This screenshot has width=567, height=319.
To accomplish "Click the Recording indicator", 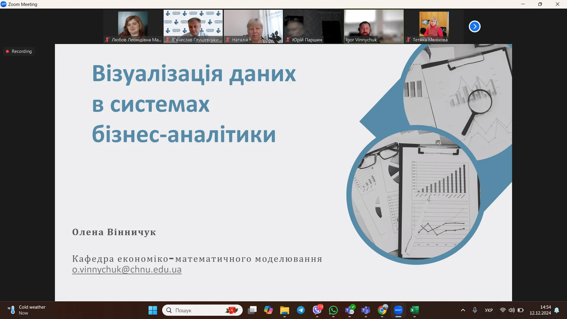I will [x=19, y=51].
